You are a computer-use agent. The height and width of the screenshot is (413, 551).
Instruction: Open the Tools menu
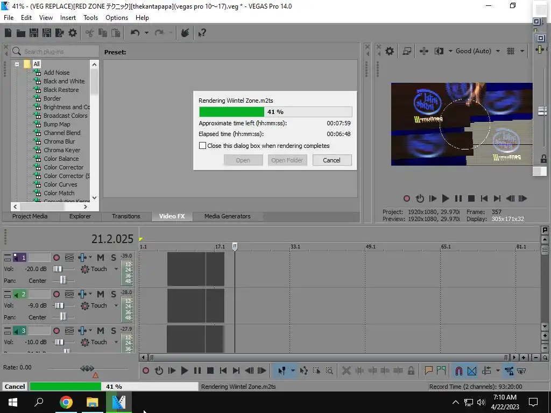[x=90, y=18]
